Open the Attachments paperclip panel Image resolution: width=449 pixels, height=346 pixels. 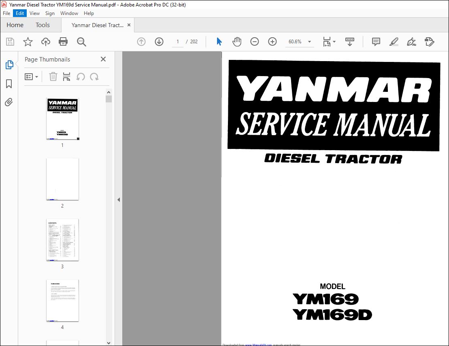(9, 102)
